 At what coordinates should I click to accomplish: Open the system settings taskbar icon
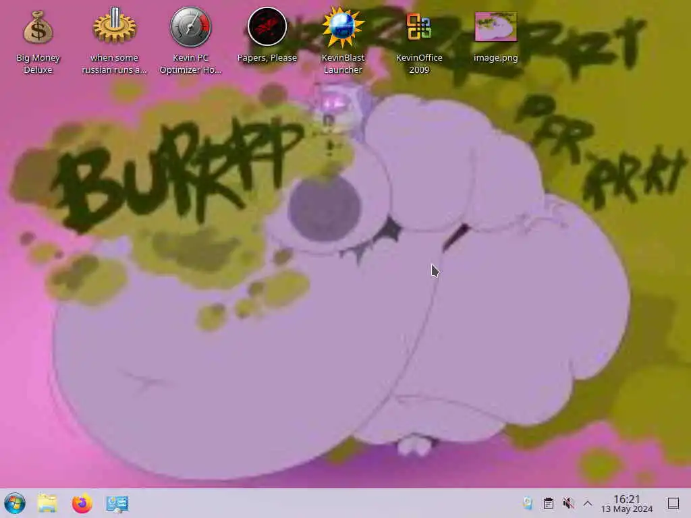click(117, 503)
